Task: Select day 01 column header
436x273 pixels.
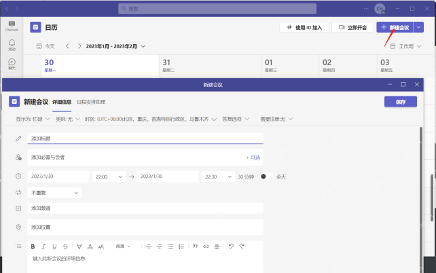Action: pyautogui.click(x=290, y=65)
